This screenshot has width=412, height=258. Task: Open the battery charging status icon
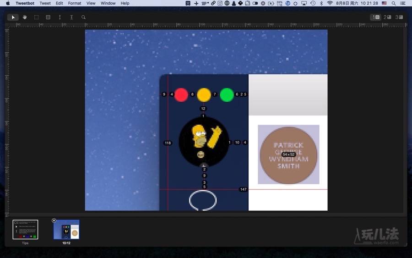(271, 3)
